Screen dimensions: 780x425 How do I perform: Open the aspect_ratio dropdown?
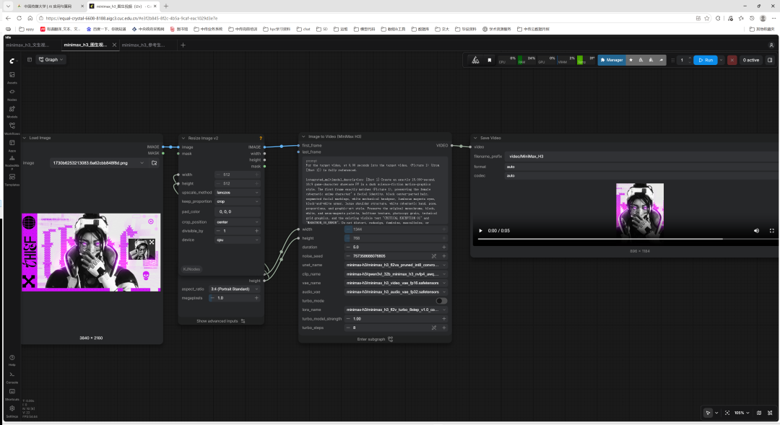pos(235,289)
